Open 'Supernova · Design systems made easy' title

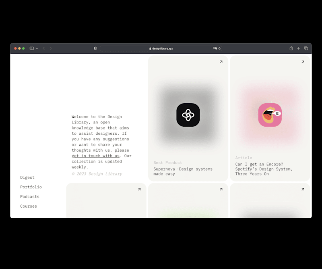[x=183, y=171]
